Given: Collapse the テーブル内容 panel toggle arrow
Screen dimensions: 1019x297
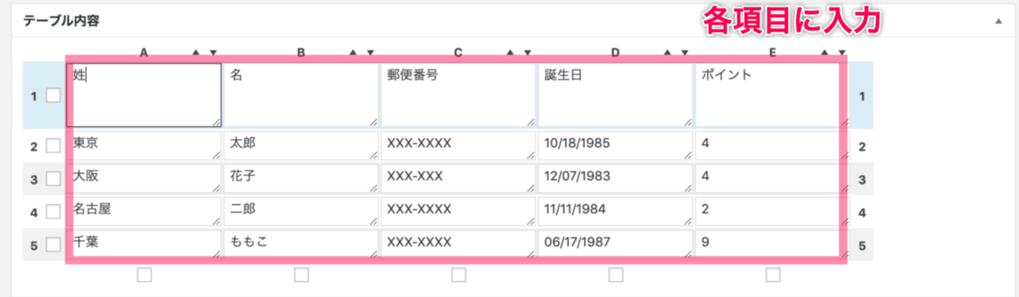Looking at the screenshot, I should [x=998, y=21].
